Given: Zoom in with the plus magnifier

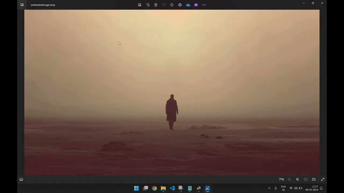Looking at the screenshot, I should click(298, 179).
